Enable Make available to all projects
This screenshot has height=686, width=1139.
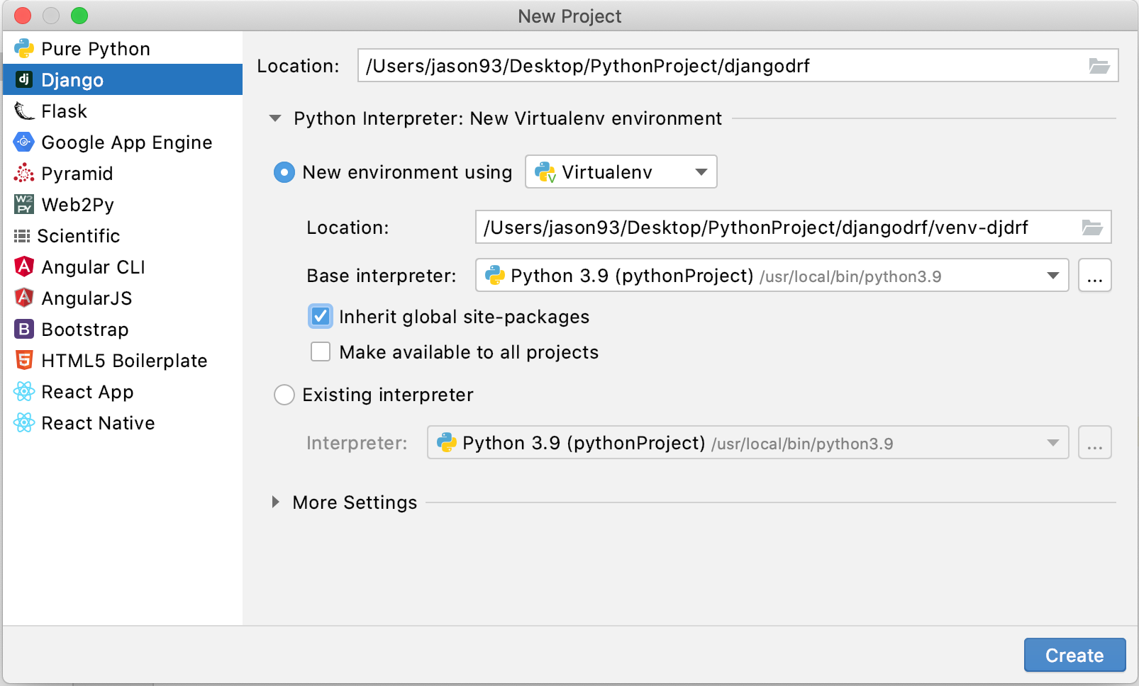click(321, 352)
